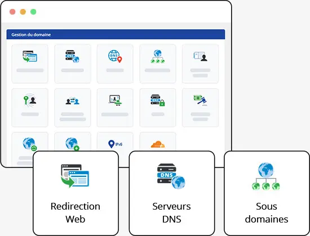Open the Sous domaines card
This screenshot has height=236, width=310.
coord(267,193)
